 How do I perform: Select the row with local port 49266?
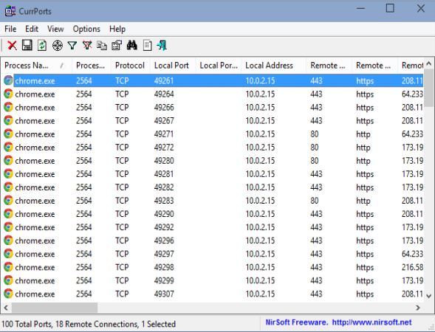(x=213, y=107)
